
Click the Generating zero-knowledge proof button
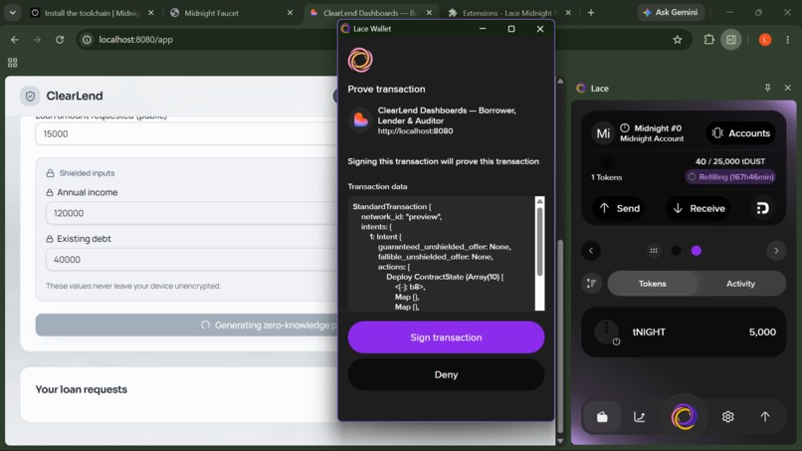(x=186, y=326)
